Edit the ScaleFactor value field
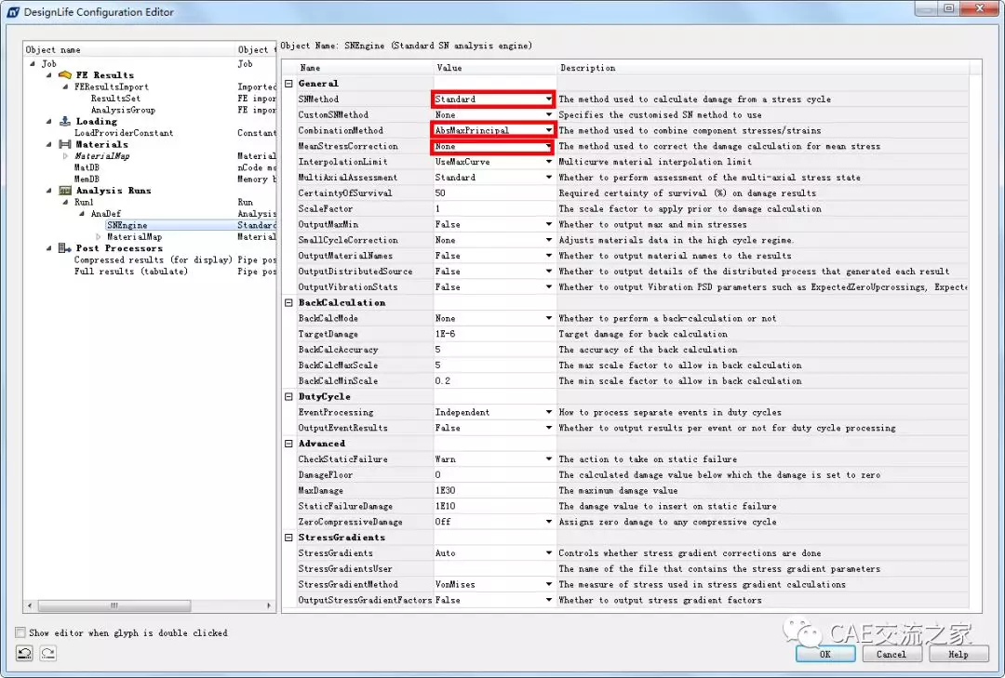 click(x=493, y=209)
